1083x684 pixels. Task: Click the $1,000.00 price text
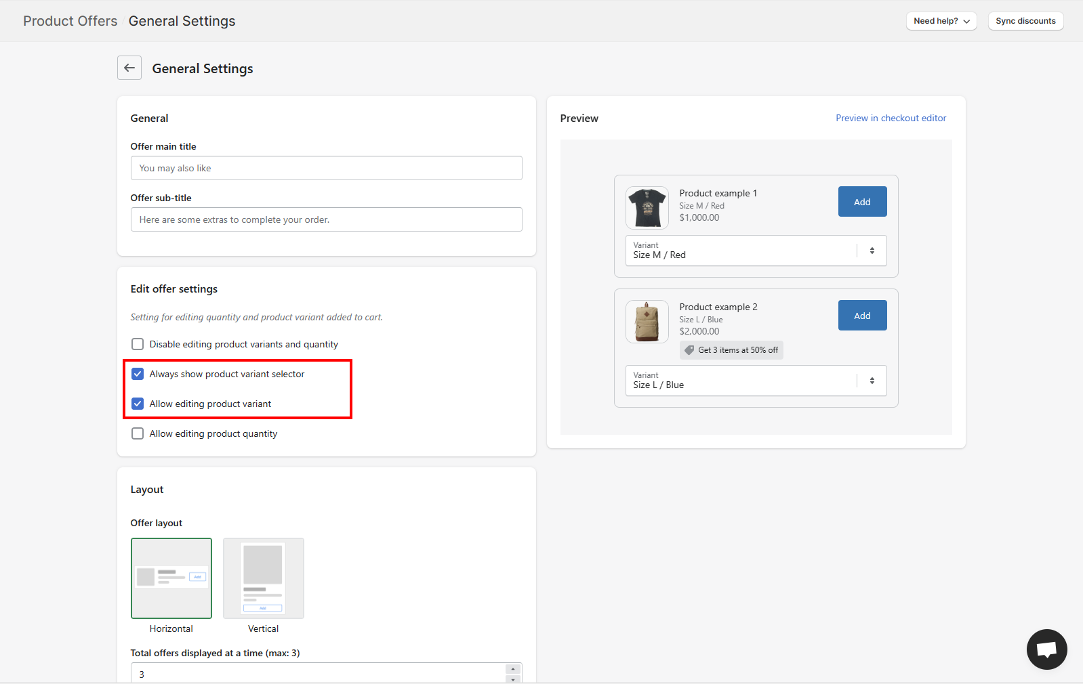point(699,217)
